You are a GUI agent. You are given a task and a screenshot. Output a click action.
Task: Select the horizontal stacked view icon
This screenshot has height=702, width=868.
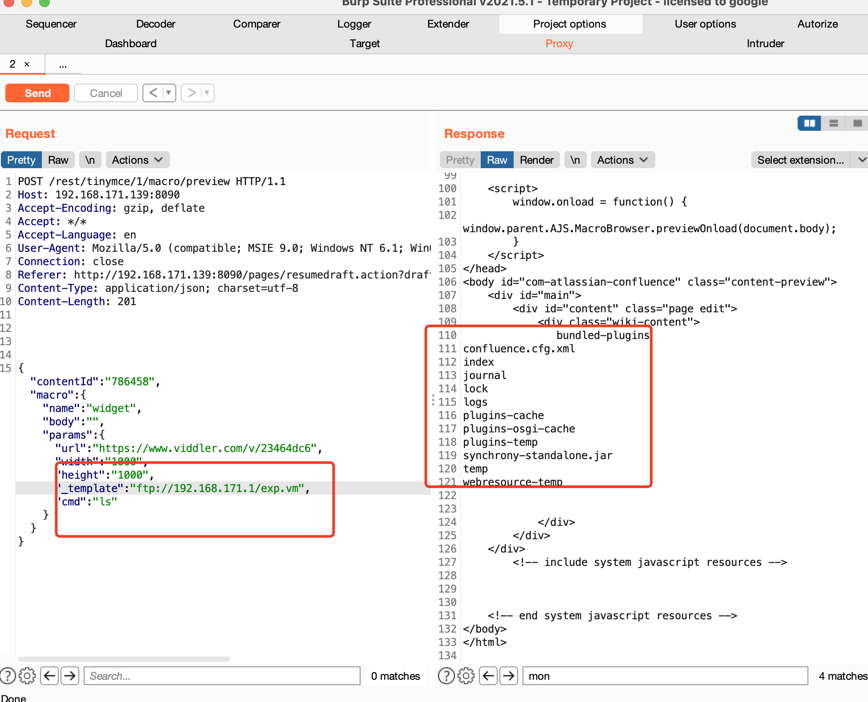833,123
